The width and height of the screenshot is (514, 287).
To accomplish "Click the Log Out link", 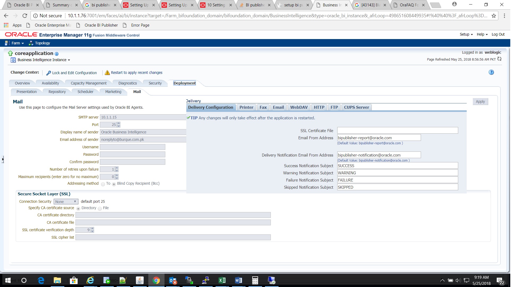I will click(498, 34).
